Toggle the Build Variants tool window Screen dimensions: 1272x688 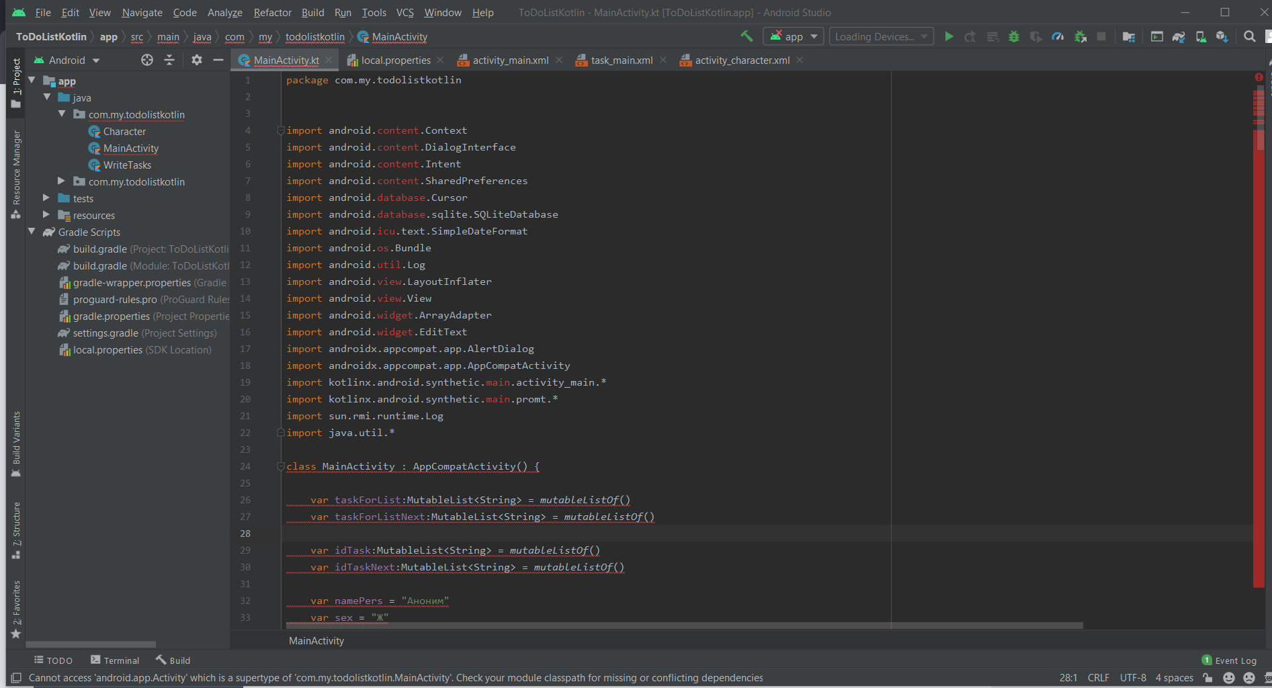(x=16, y=444)
